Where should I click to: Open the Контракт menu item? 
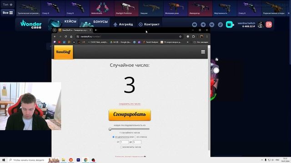[149, 24]
